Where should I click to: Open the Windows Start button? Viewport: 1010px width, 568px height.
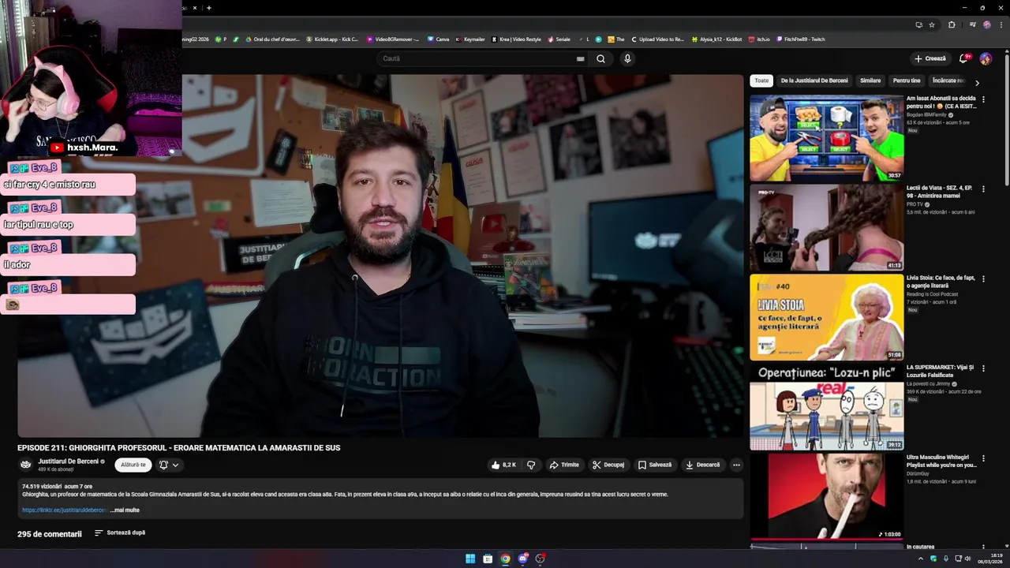(x=470, y=559)
